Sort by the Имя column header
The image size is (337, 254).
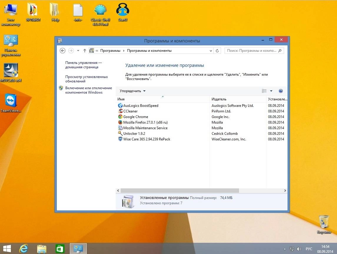[x=162, y=99]
